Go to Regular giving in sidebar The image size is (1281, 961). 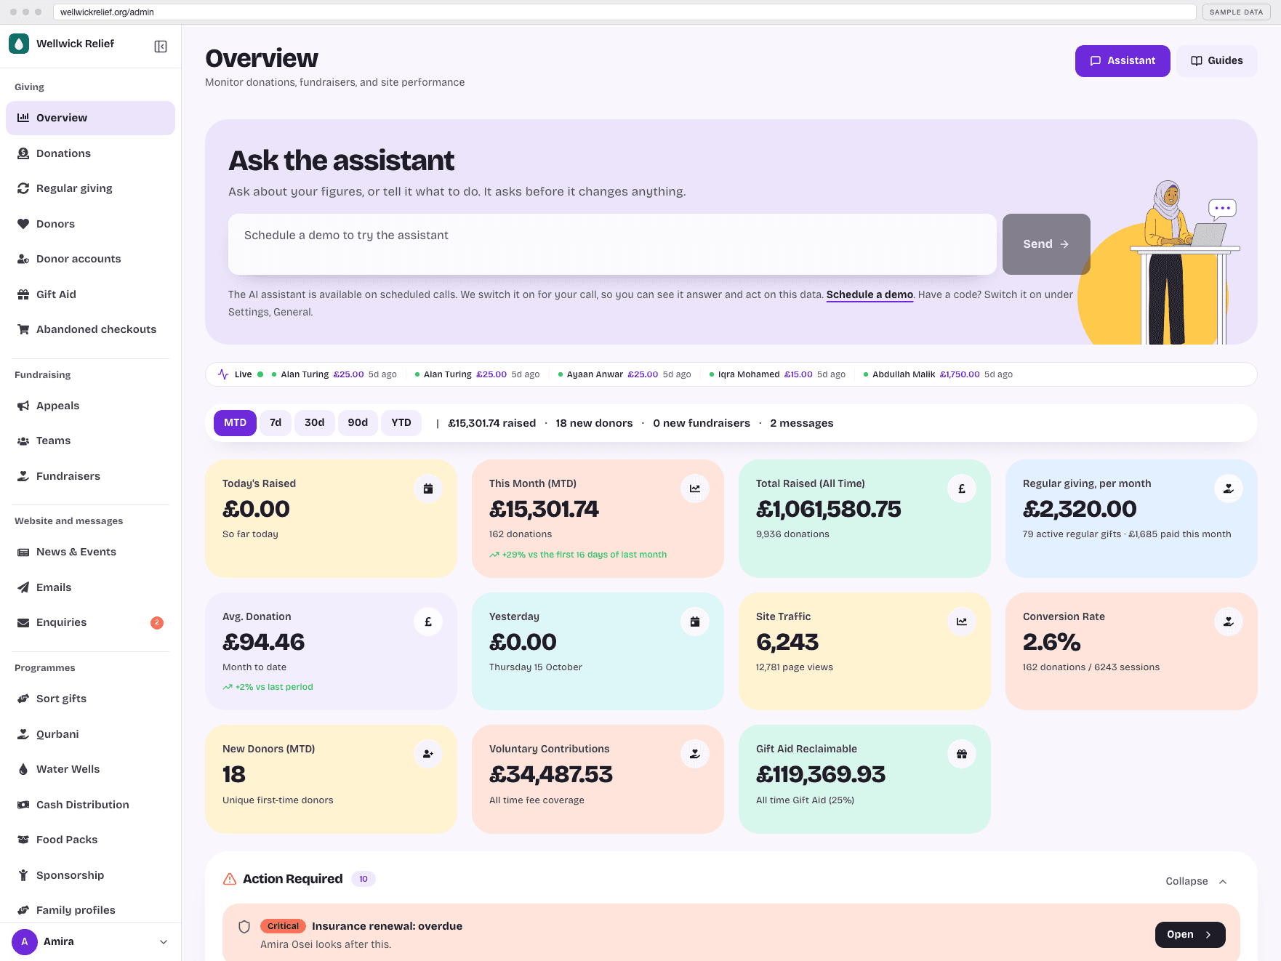click(x=90, y=188)
